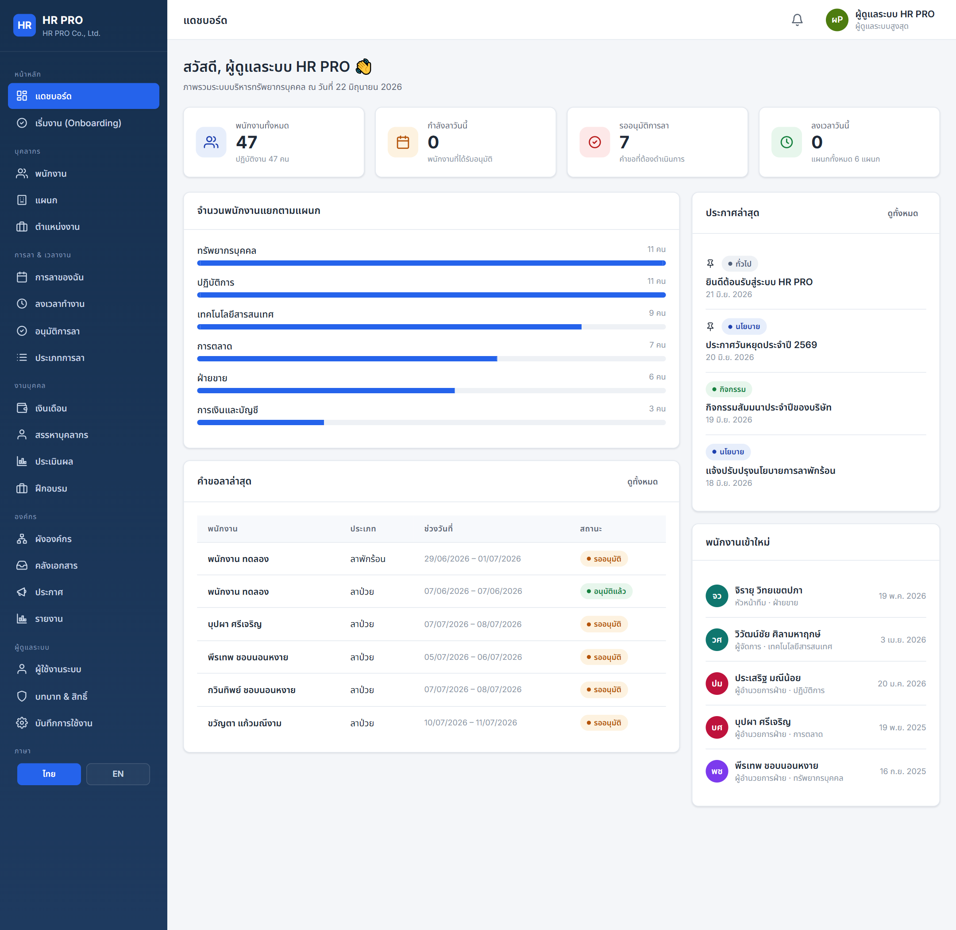Click the แผนก building icon in sidebar
The height and width of the screenshot is (930, 956).
pyautogui.click(x=22, y=200)
